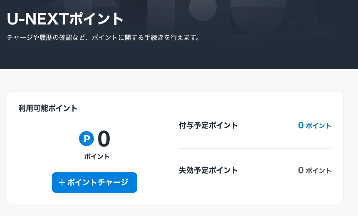
Task: Click the ポイント unit text under the balance
Action: [97, 156]
